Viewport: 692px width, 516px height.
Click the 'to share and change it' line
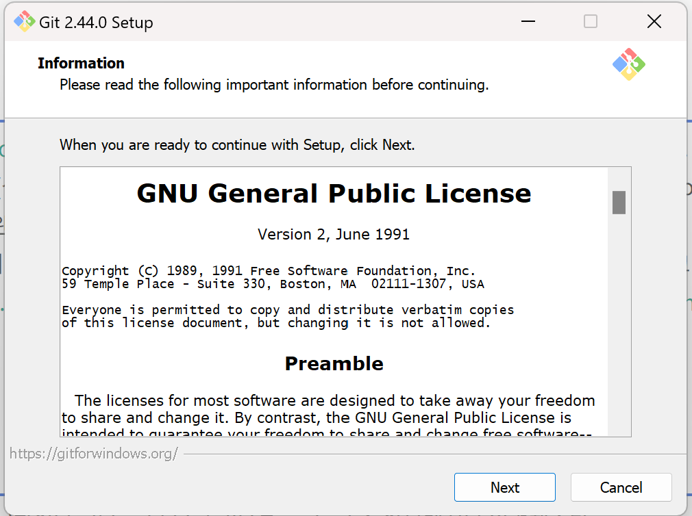(317, 417)
